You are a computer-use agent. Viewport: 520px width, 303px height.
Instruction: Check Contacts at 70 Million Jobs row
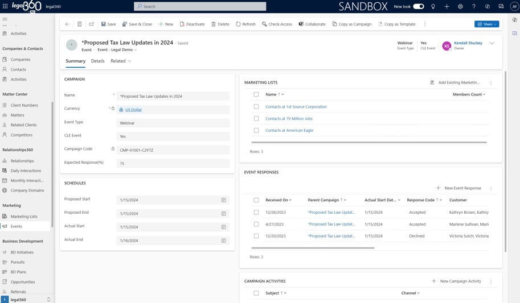click(x=256, y=119)
